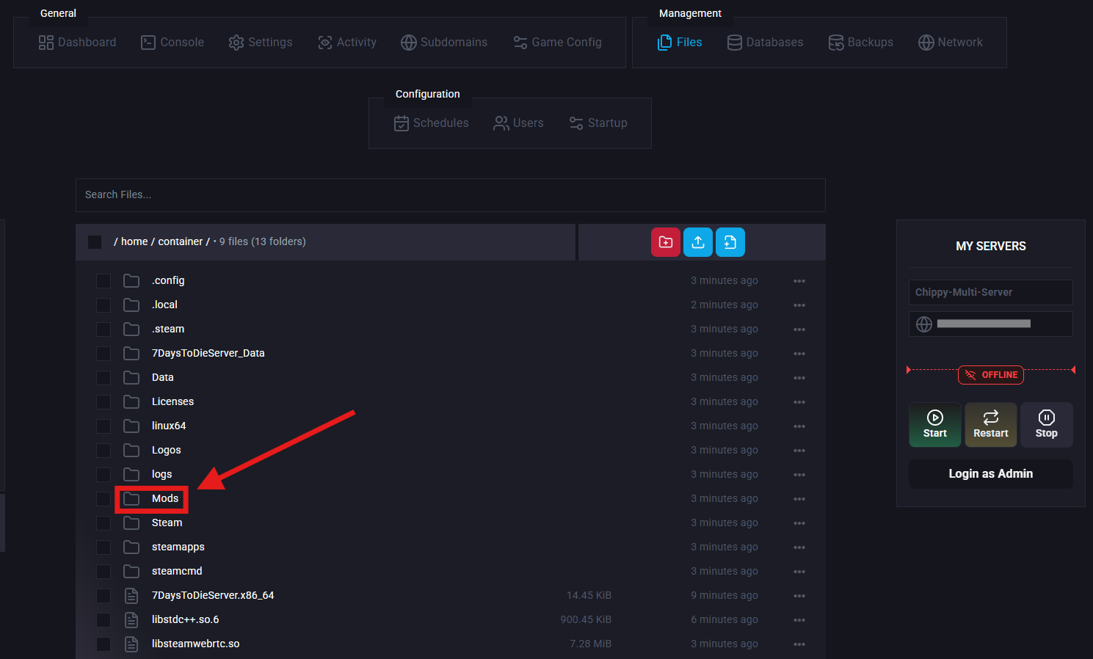Viewport: 1093px width, 659px height.
Task: Switch to the Settings tab
Action: [261, 43]
